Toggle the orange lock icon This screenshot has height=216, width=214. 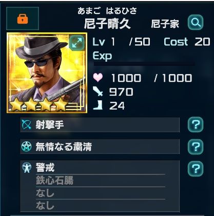[x=23, y=19]
